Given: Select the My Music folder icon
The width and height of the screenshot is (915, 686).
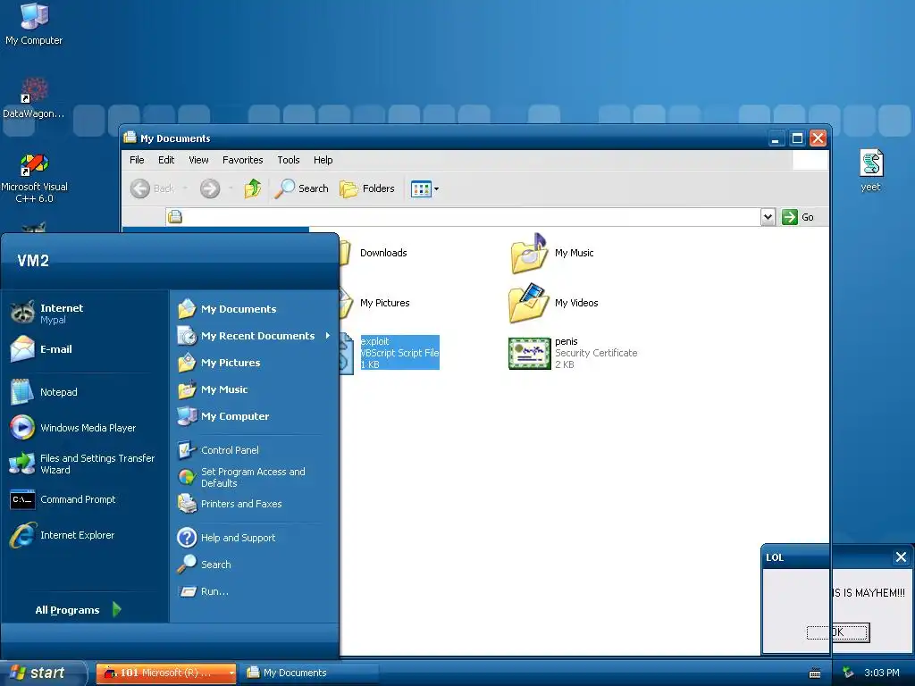Looking at the screenshot, I should click(529, 253).
